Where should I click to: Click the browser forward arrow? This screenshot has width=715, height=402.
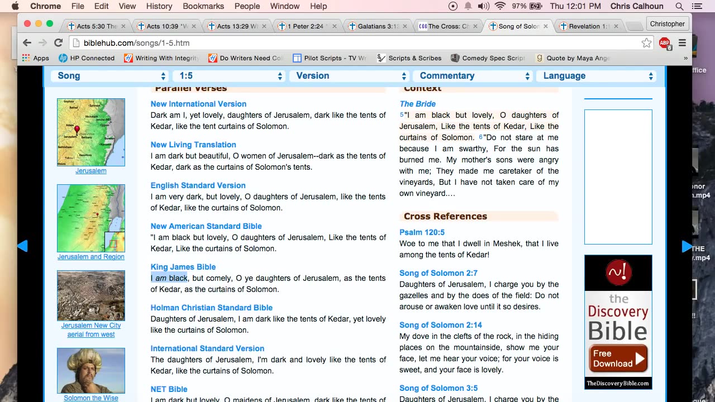[x=42, y=42]
